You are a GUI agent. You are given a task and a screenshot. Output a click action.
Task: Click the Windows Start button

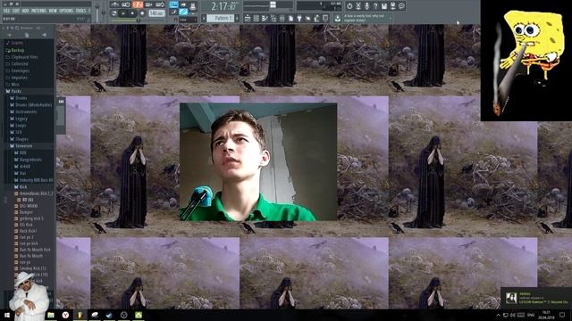pyautogui.click(x=6, y=315)
